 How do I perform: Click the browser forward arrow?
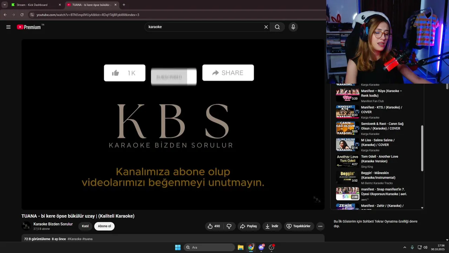(14, 15)
